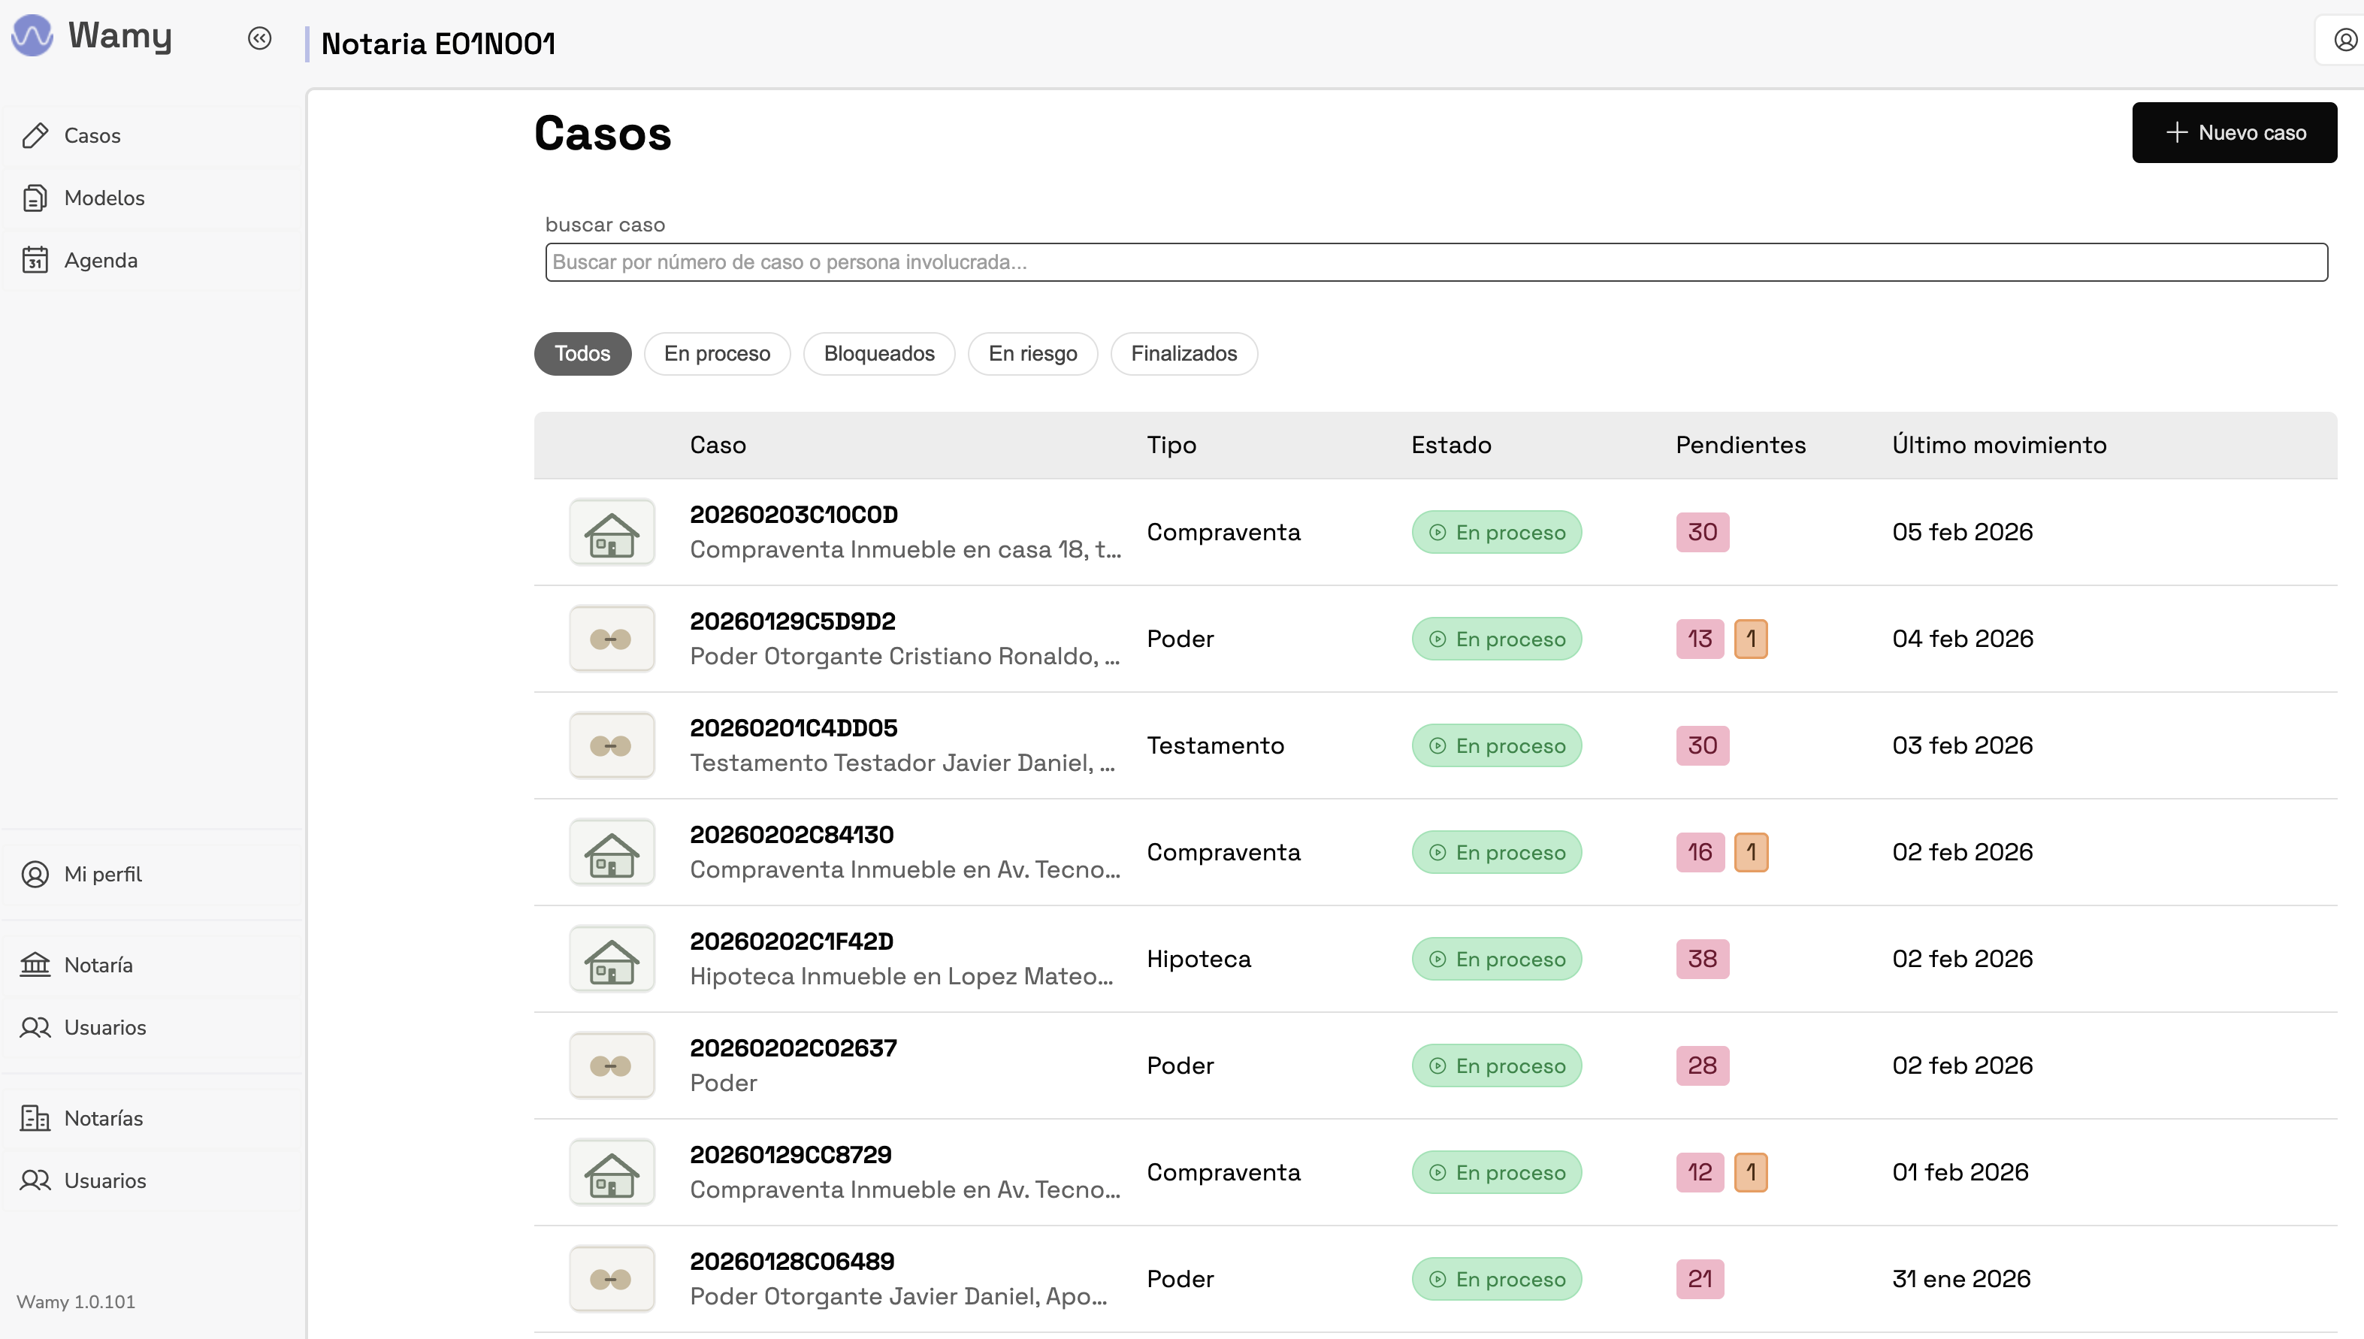Open Notarías buildings icon in sidebar
This screenshot has width=2364, height=1339.
point(35,1118)
